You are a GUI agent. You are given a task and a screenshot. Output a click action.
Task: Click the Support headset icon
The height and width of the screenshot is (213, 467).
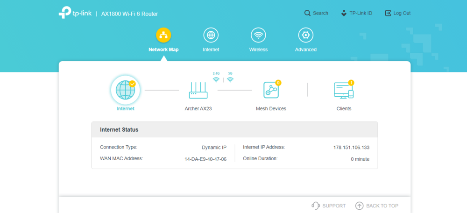(x=316, y=206)
